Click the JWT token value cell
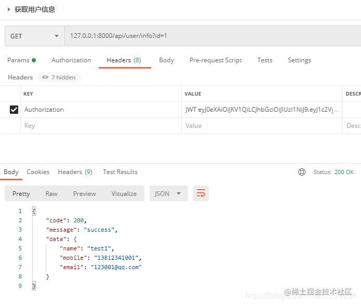Screen dimensions: 361x305 262,110
